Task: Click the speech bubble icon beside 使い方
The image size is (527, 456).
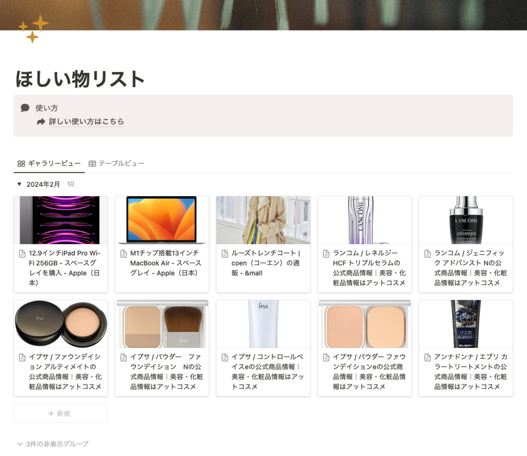Action: click(25, 108)
